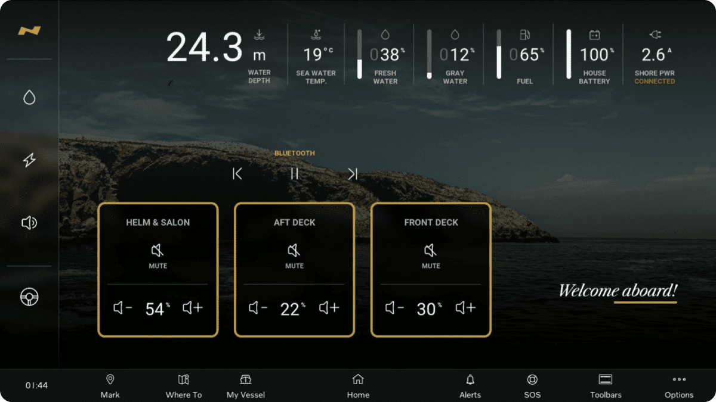The image size is (716, 402).
Task: Go to the Home screen
Action: 358,385
